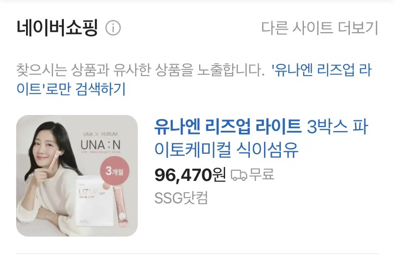Click the 96,470원 price

click(190, 175)
